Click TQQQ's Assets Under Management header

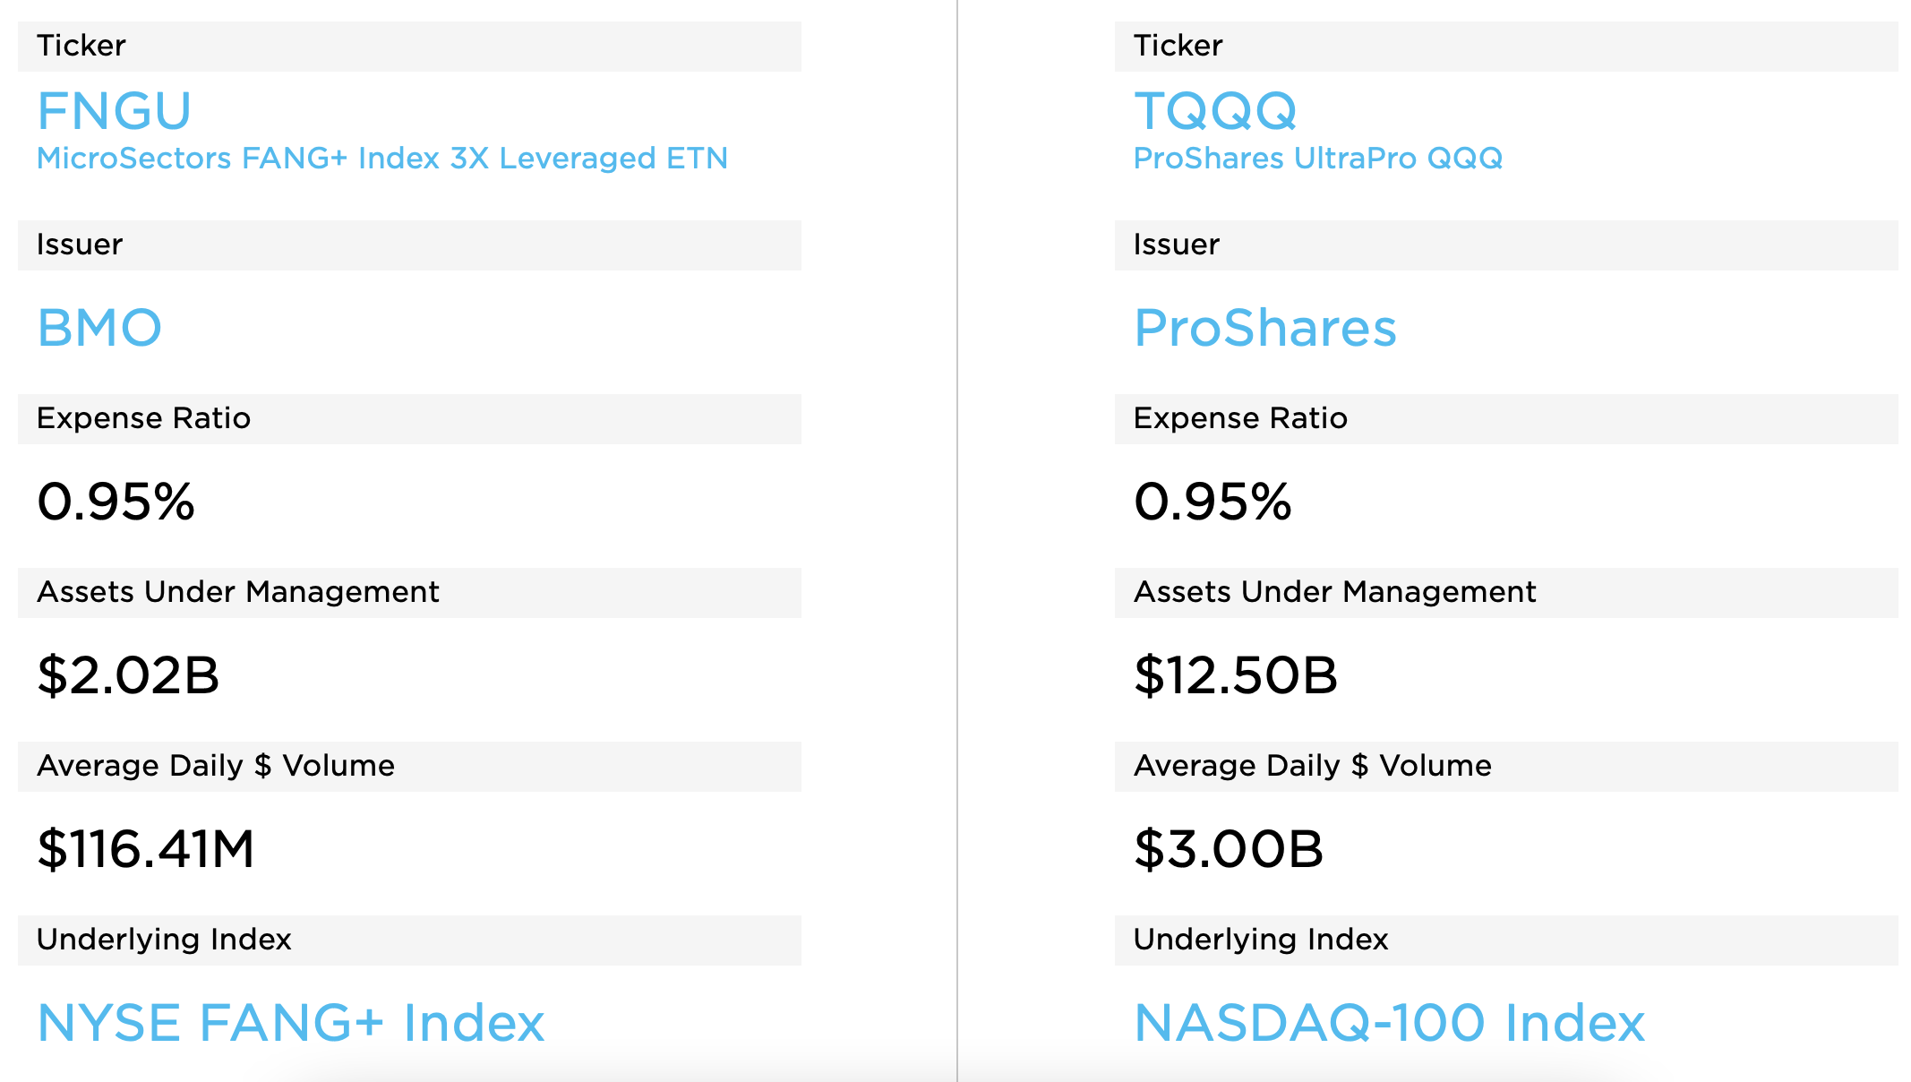click(1334, 592)
